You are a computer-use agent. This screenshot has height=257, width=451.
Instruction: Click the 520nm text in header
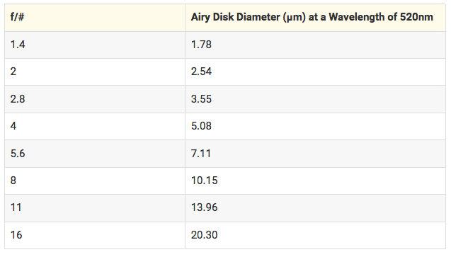[x=416, y=17]
